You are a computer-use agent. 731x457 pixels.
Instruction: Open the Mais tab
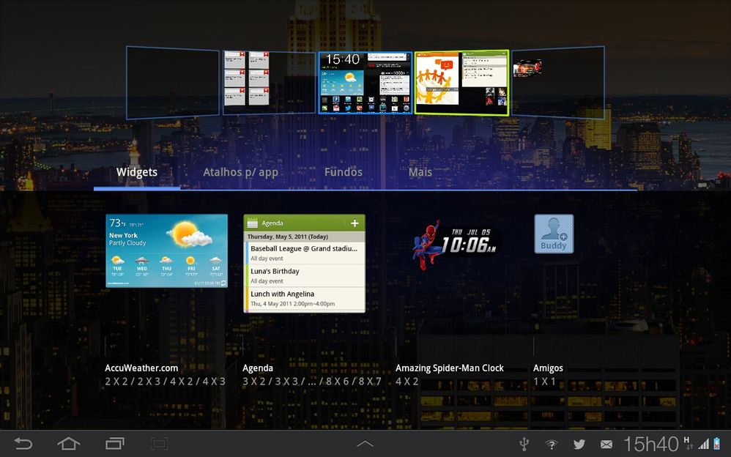[420, 173]
